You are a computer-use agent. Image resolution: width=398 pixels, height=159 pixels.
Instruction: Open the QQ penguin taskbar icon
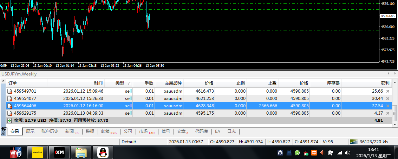pos(103,152)
